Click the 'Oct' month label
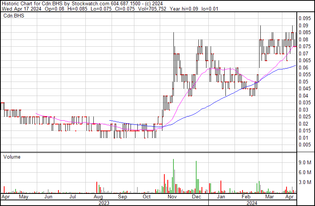The width and height of the screenshot is (315, 206). (x=146, y=197)
